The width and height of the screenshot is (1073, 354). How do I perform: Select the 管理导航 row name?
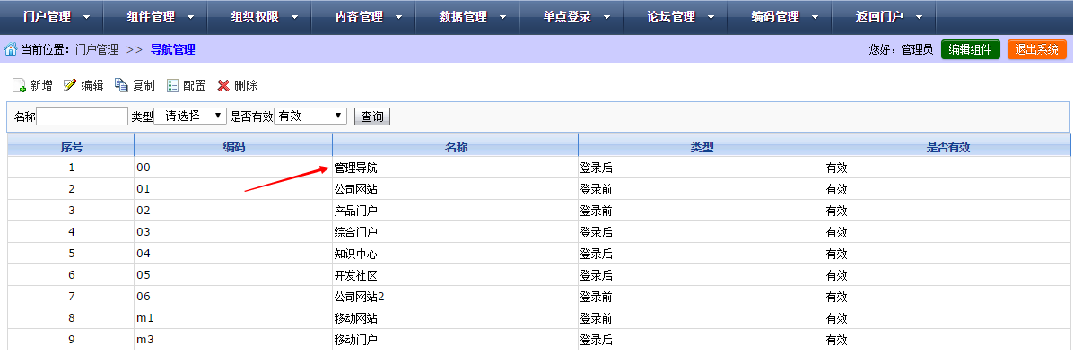(x=356, y=168)
